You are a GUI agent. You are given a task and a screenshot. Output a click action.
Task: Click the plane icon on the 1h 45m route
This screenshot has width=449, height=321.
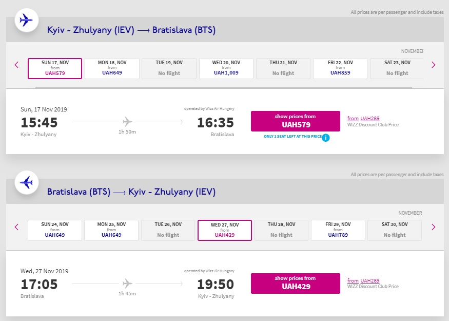coord(127,284)
